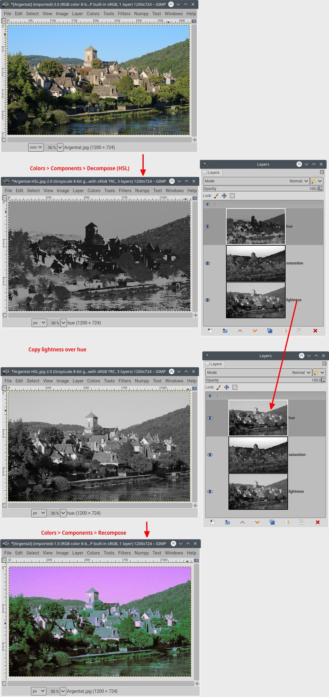Add layer group in lower Layers dialog

tap(228, 522)
